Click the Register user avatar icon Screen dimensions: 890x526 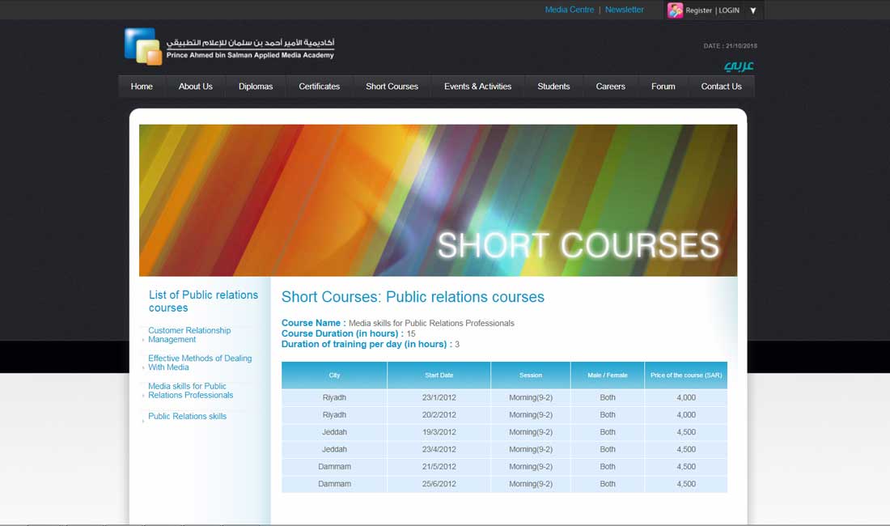675,11
